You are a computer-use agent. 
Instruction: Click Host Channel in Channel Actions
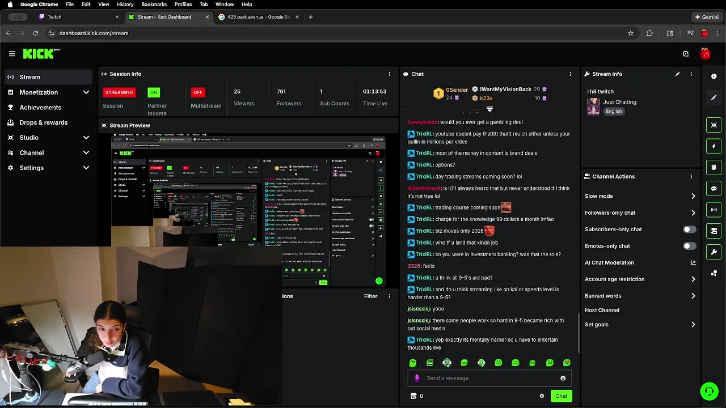[602, 311]
